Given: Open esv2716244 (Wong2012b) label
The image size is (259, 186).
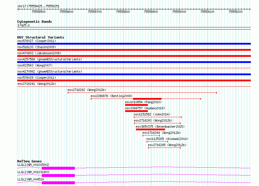Looking at the screenshot, I should [162, 133].
